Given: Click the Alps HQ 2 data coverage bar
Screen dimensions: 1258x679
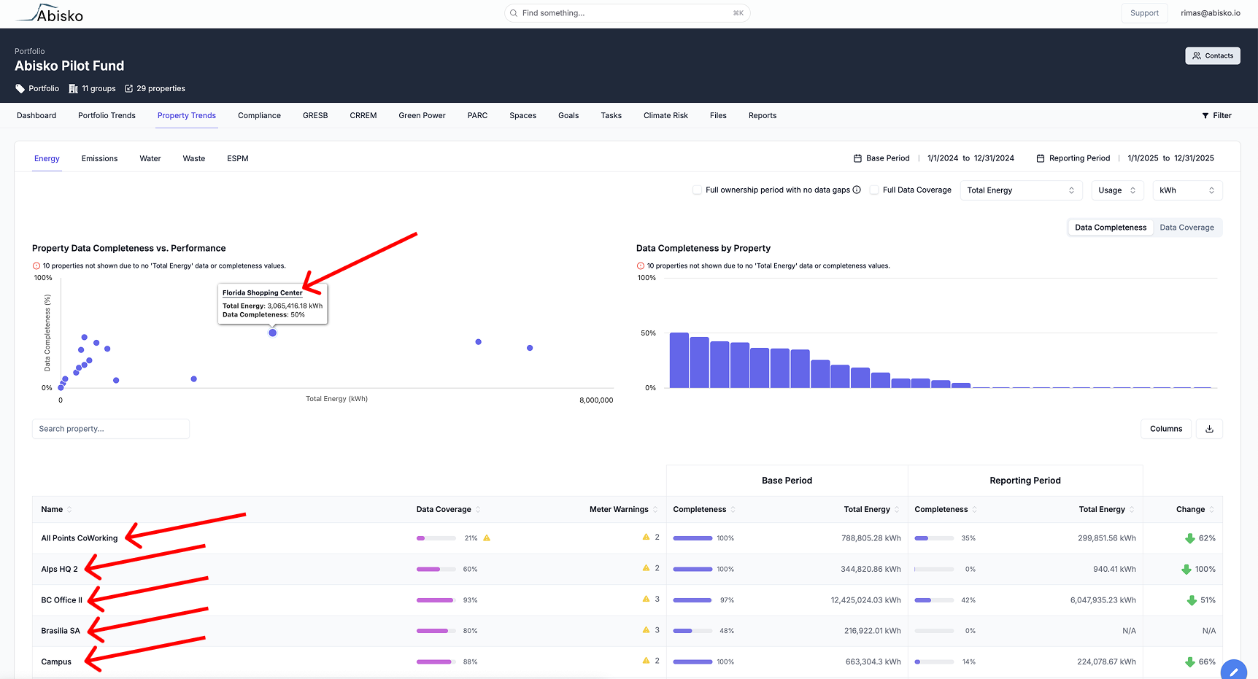Looking at the screenshot, I should (x=436, y=569).
